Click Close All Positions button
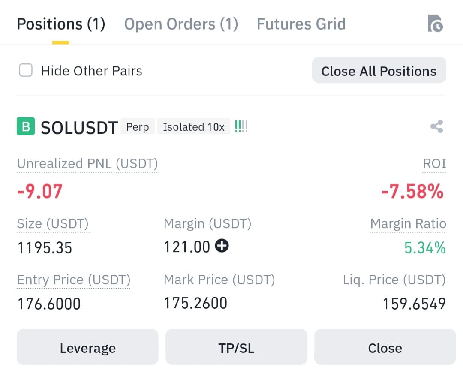The height and width of the screenshot is (379, 463). 379,70
